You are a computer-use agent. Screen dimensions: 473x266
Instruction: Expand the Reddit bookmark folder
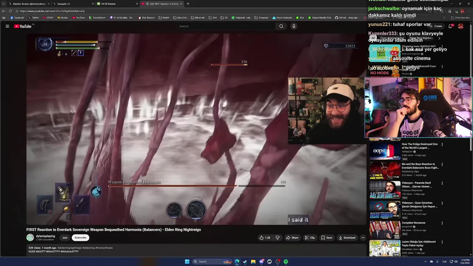(164, 18)
